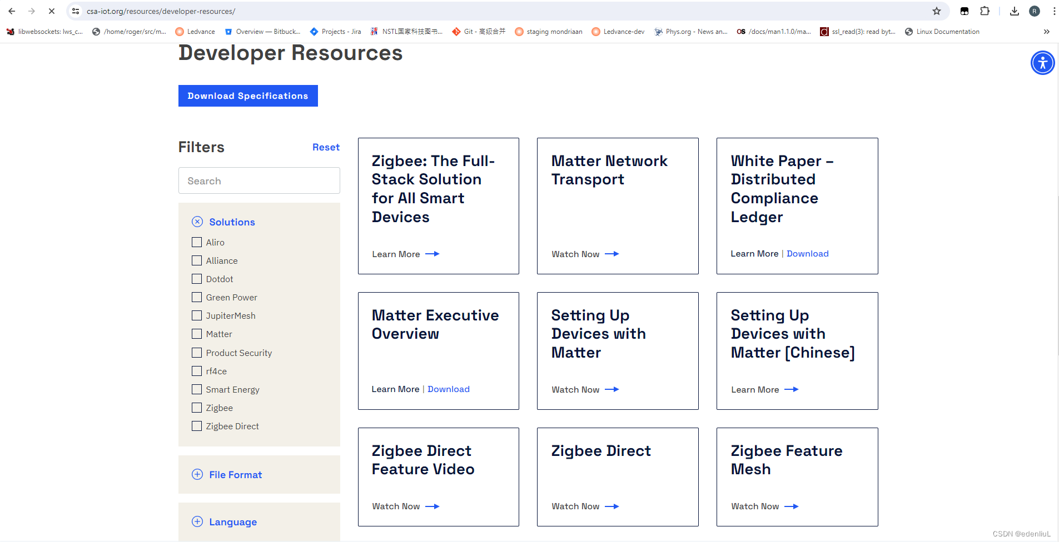
Task: Check the JupiterMesh filter checkbox
Action: click(197, 315)
